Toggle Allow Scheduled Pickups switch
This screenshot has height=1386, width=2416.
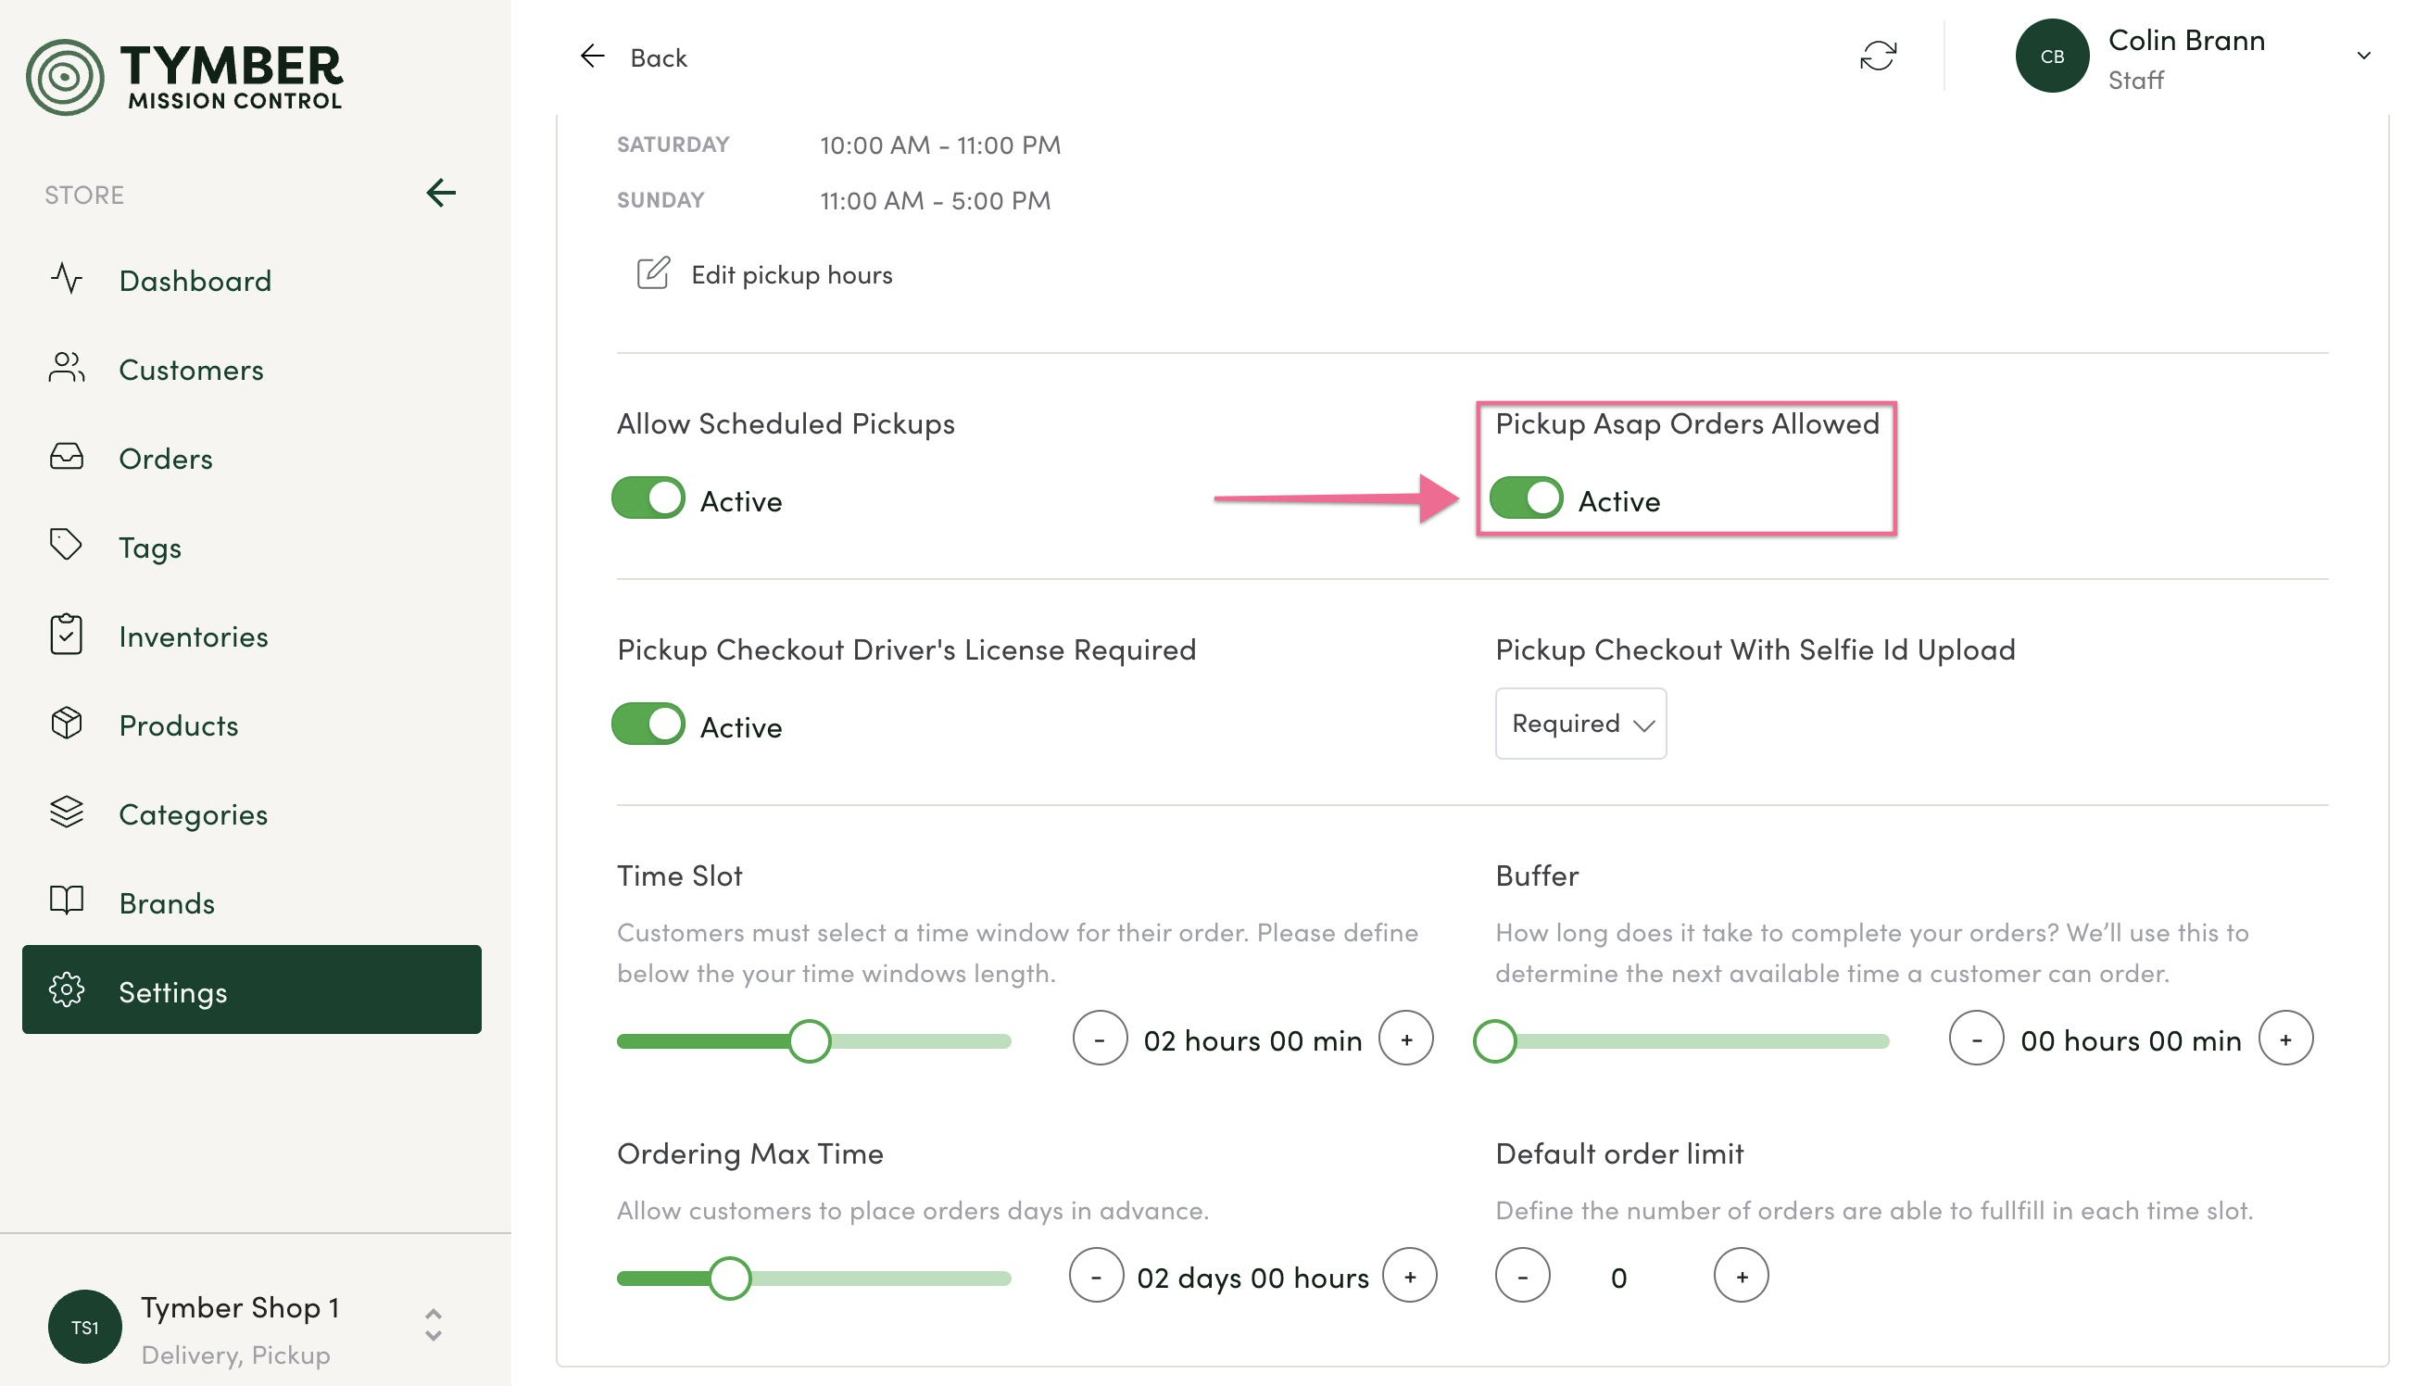649,498
